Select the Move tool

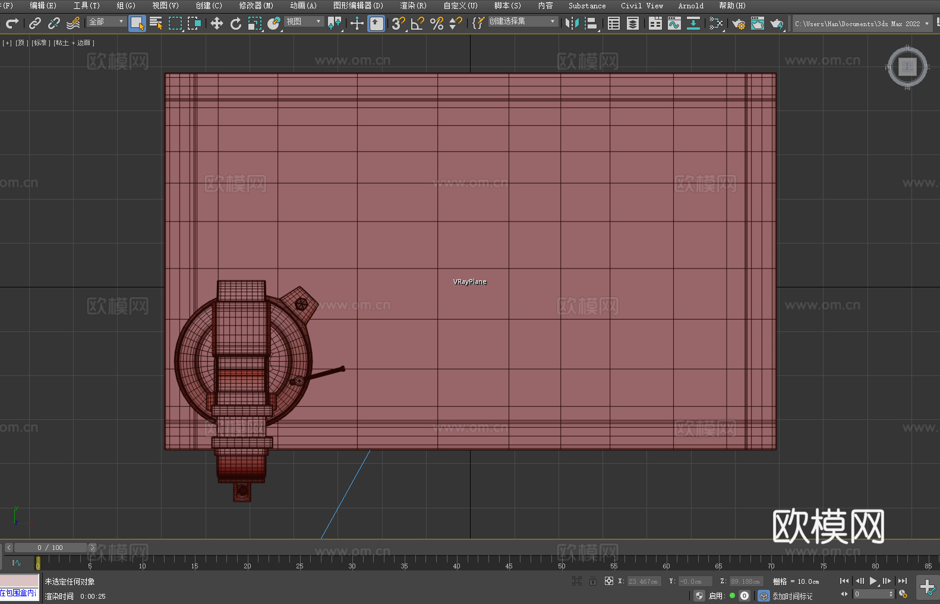(x=216, y=23)
